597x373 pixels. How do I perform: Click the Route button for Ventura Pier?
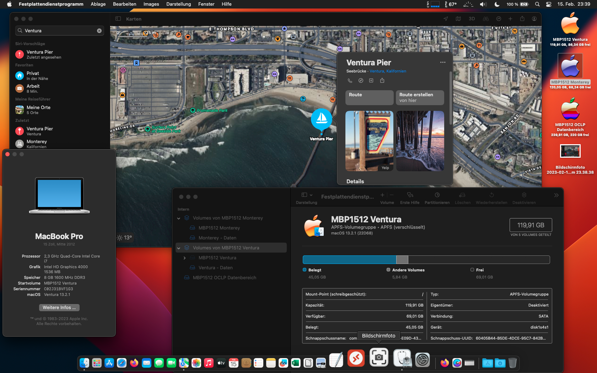[x=369, y=97]
